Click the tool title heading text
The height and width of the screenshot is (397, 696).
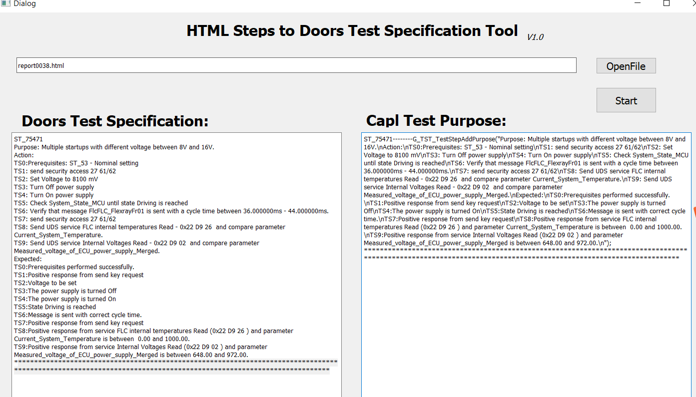[x=352, y=31]
